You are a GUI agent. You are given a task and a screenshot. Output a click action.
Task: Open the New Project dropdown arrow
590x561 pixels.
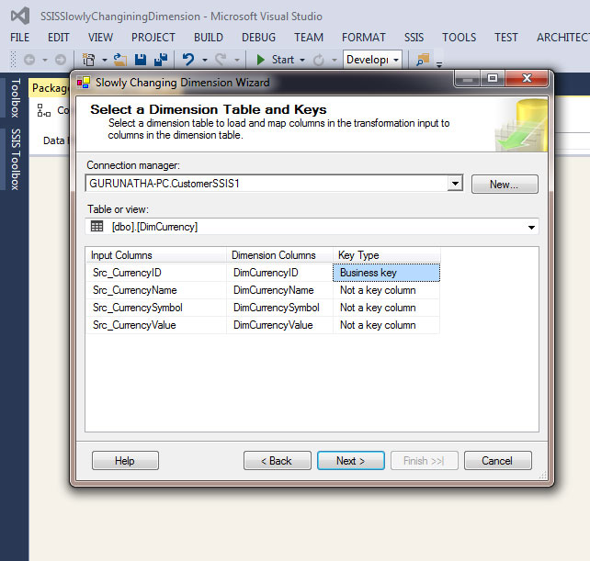point(104,60)
